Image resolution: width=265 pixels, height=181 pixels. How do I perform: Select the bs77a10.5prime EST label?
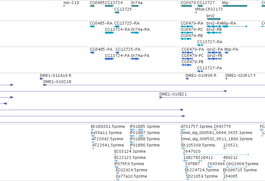click(131, 176)
